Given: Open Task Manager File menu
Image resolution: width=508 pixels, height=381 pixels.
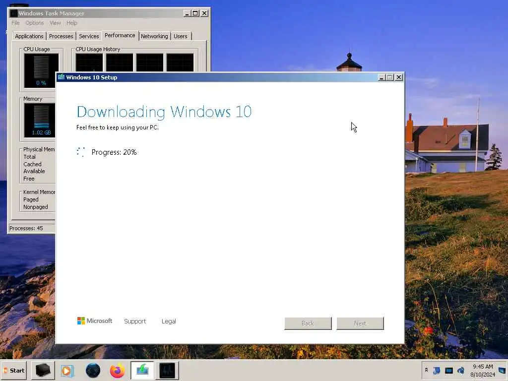Looking at the screenshot, I should (15, 23).
